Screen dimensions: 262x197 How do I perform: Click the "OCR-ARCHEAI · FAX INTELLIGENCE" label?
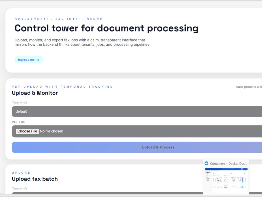tap(58, 19)
